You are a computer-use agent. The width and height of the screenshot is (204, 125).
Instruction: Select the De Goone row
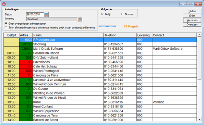click(x=100, y=89)
